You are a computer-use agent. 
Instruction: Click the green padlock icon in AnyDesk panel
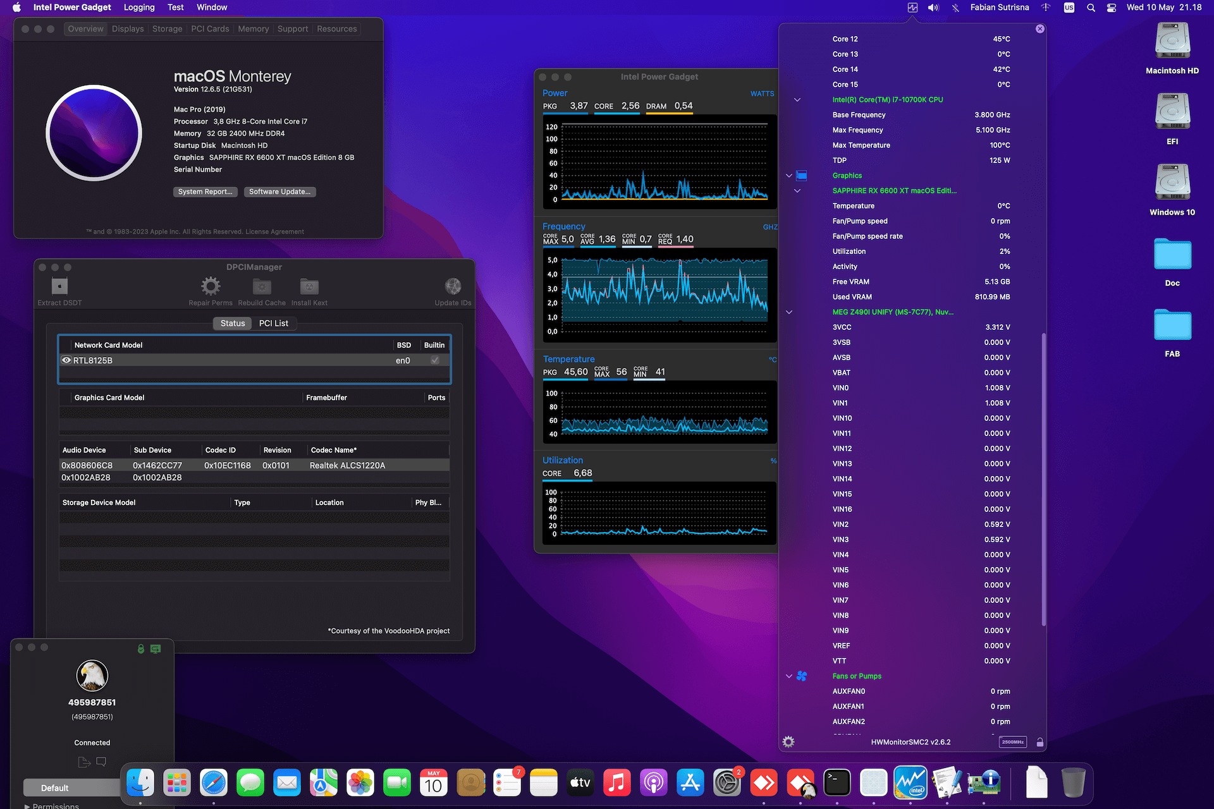click(x=141, y=649)
